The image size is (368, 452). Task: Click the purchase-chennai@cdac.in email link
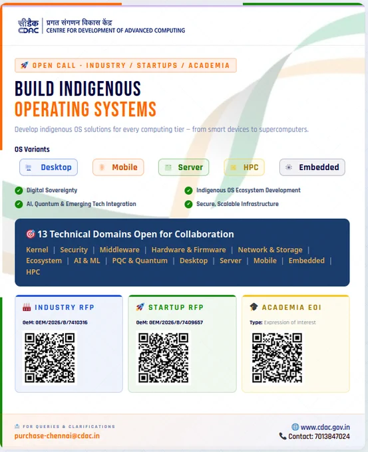[57, 435]
